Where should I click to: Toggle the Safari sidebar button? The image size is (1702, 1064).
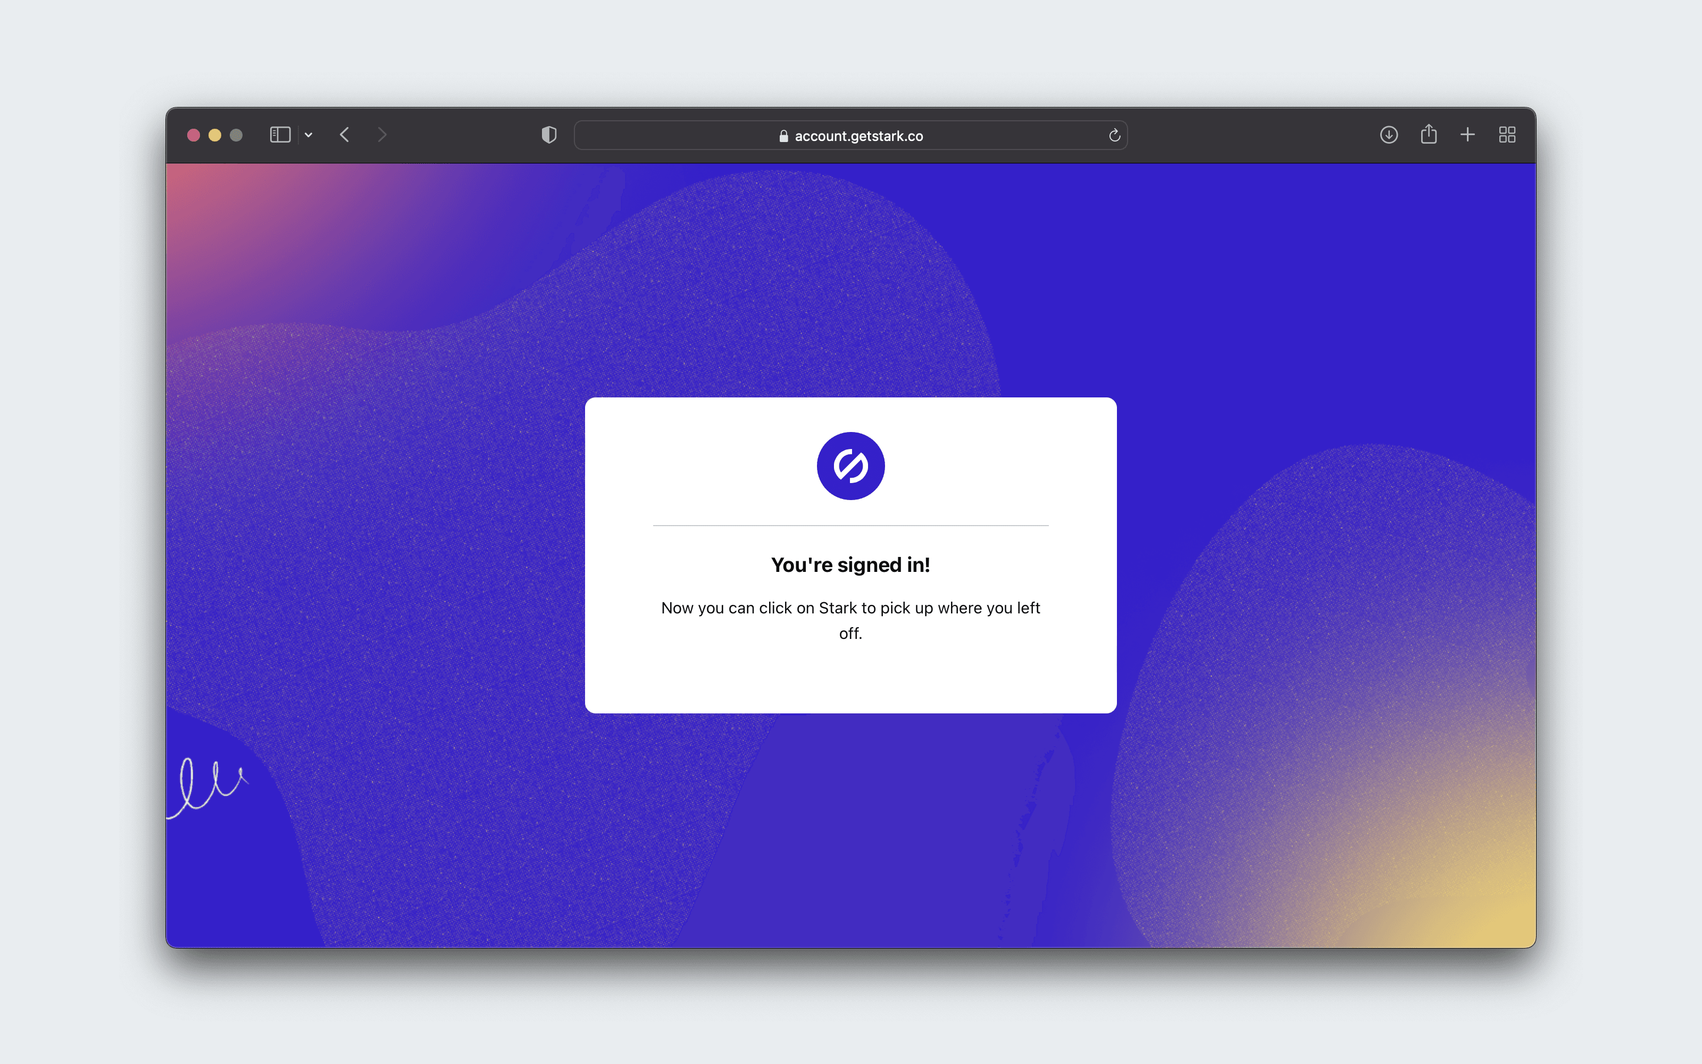(x=280, y=135)
